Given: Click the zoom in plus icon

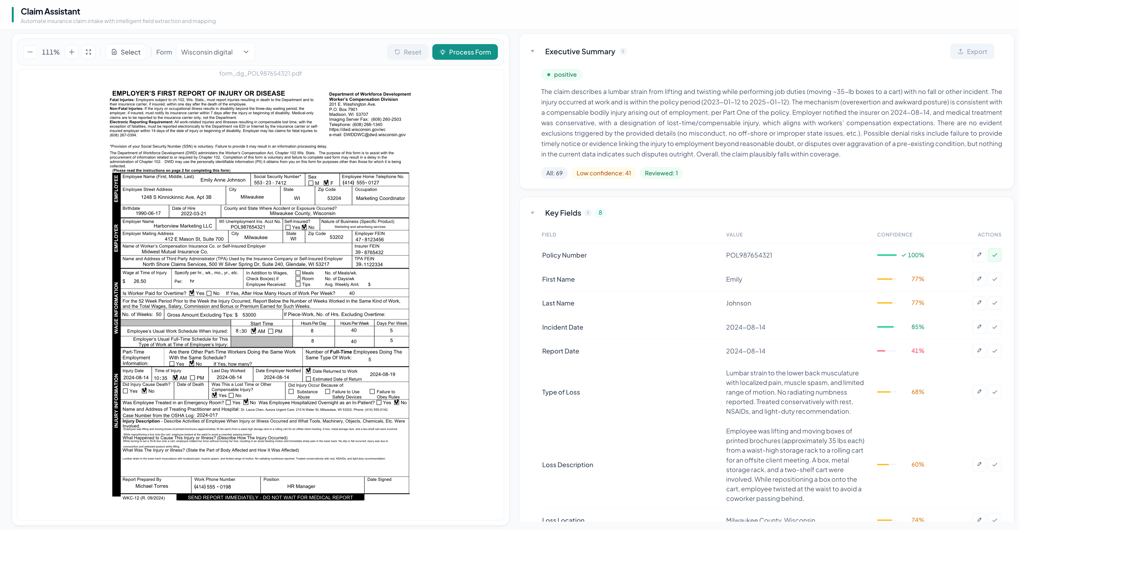Looking at the screenshot, I should click(72, 52).
